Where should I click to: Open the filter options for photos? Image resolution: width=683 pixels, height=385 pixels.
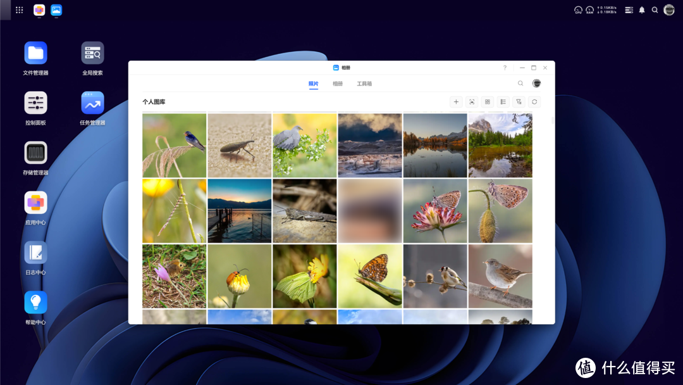point(519,102)
